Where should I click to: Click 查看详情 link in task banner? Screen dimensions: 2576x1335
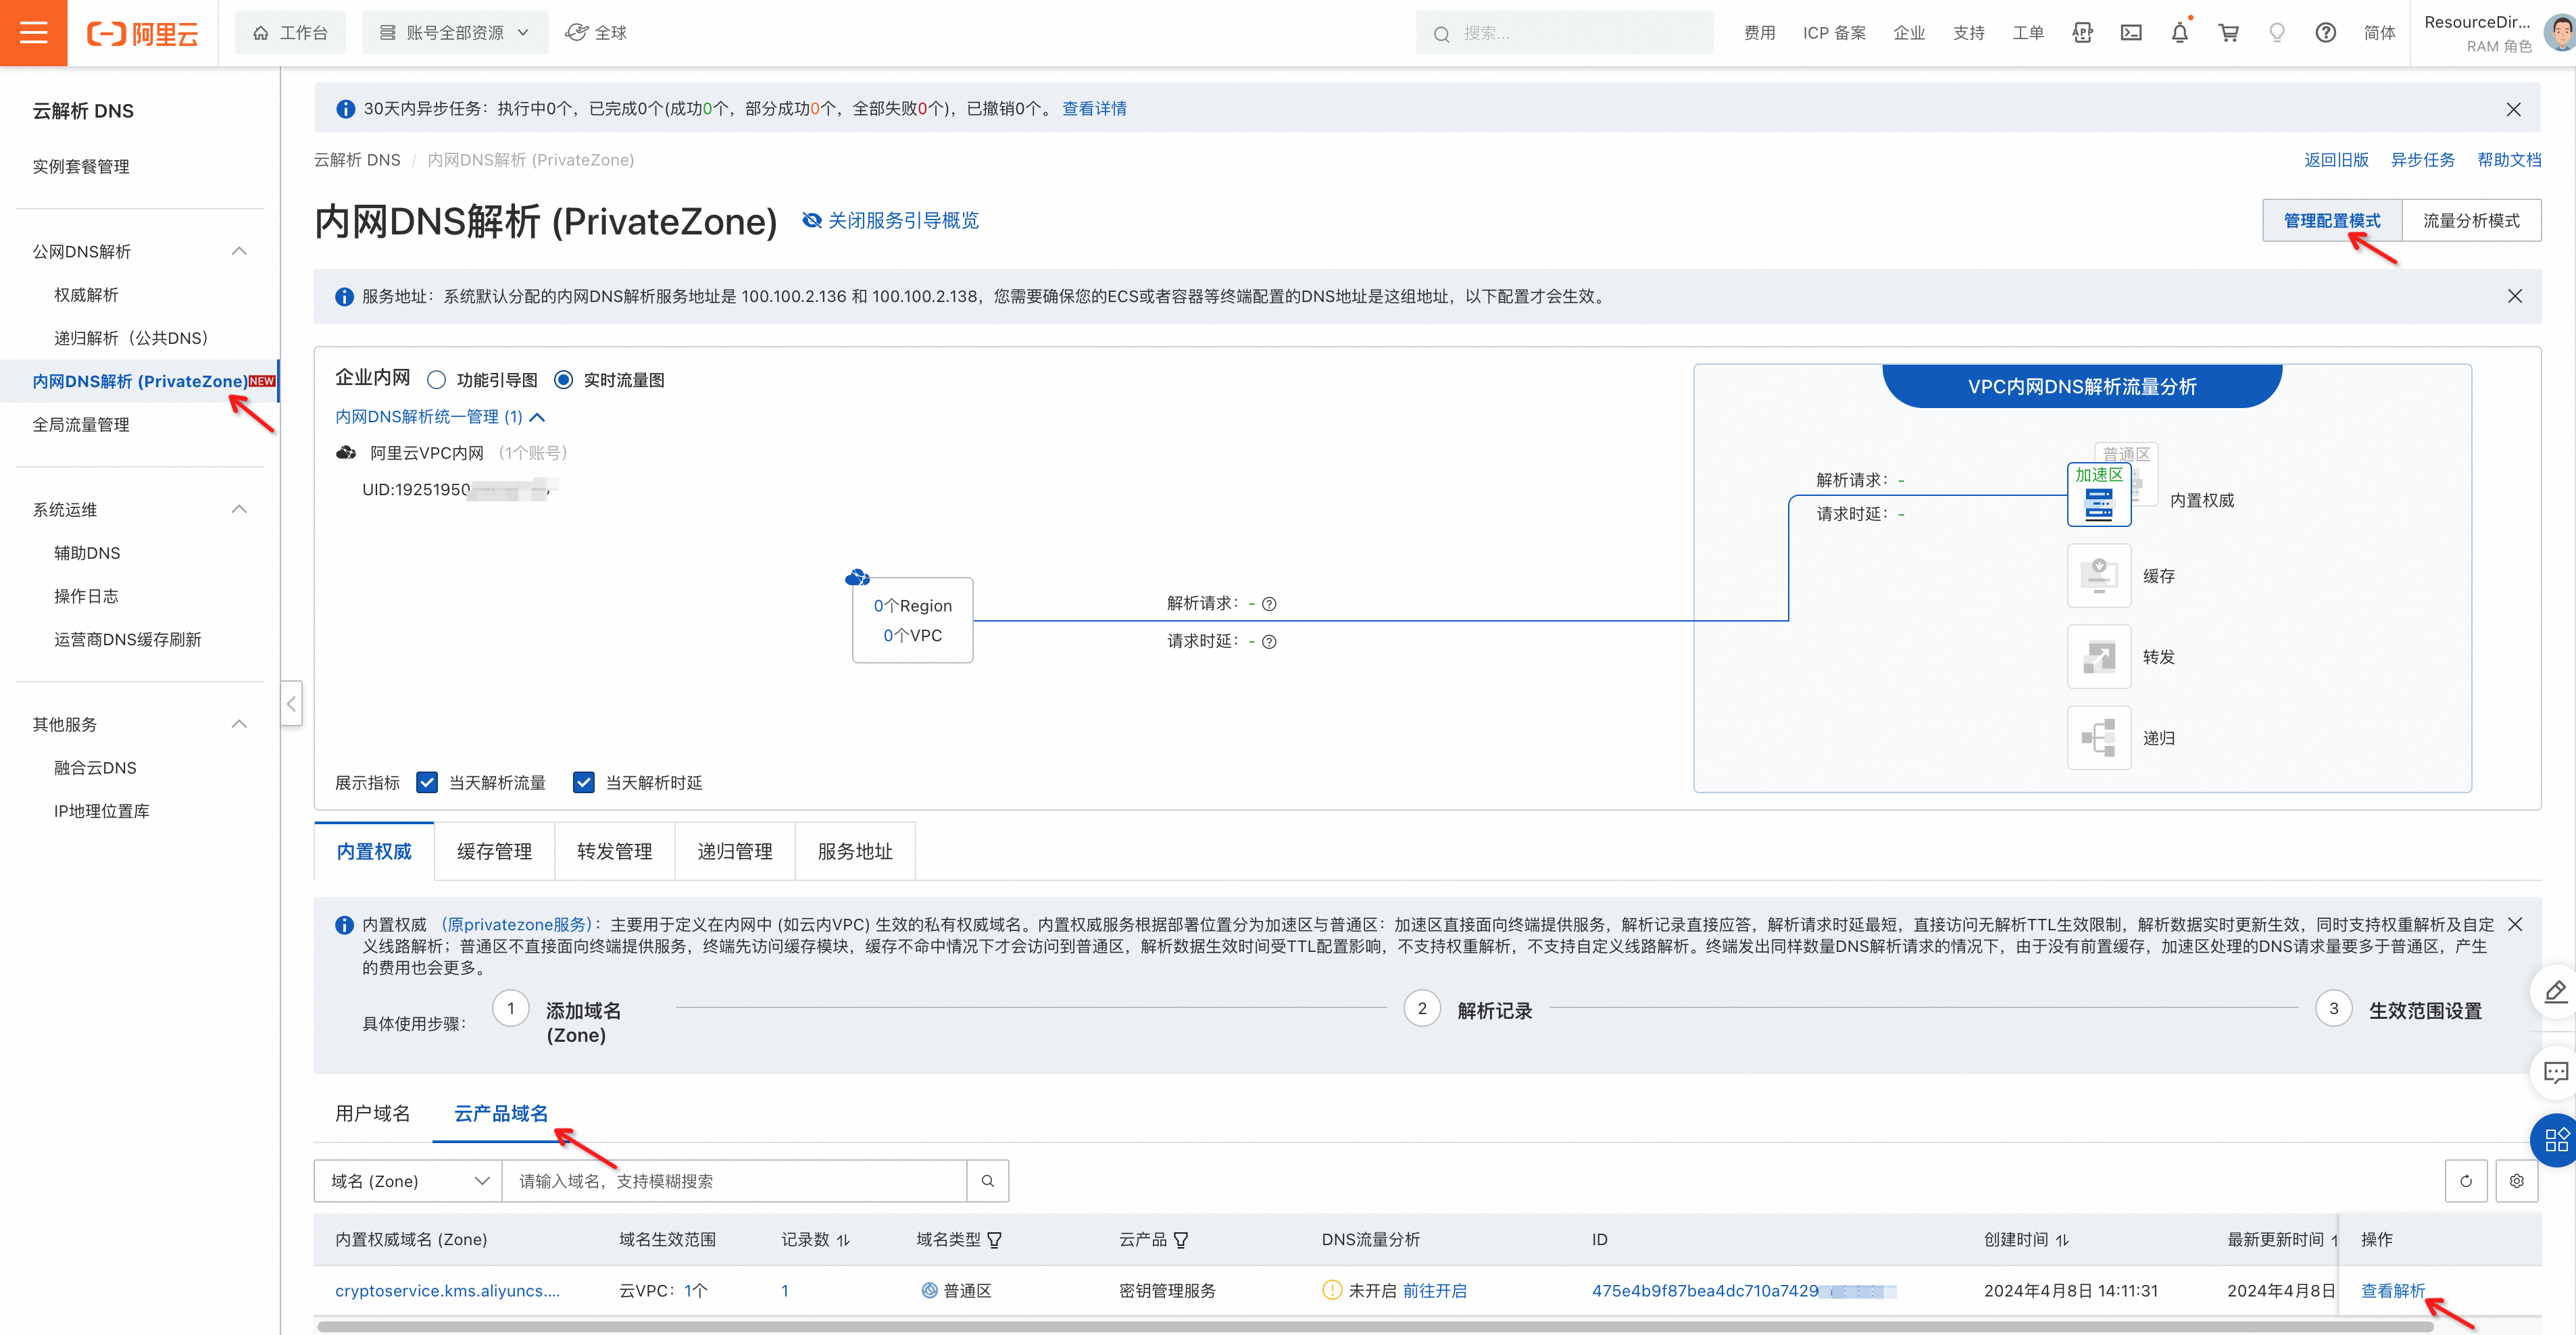click(x=1094, y=109)
